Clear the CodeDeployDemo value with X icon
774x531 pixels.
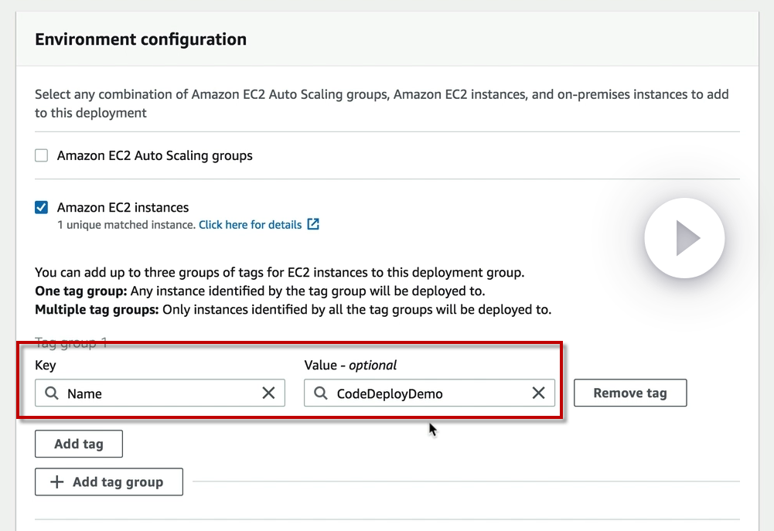539,393
